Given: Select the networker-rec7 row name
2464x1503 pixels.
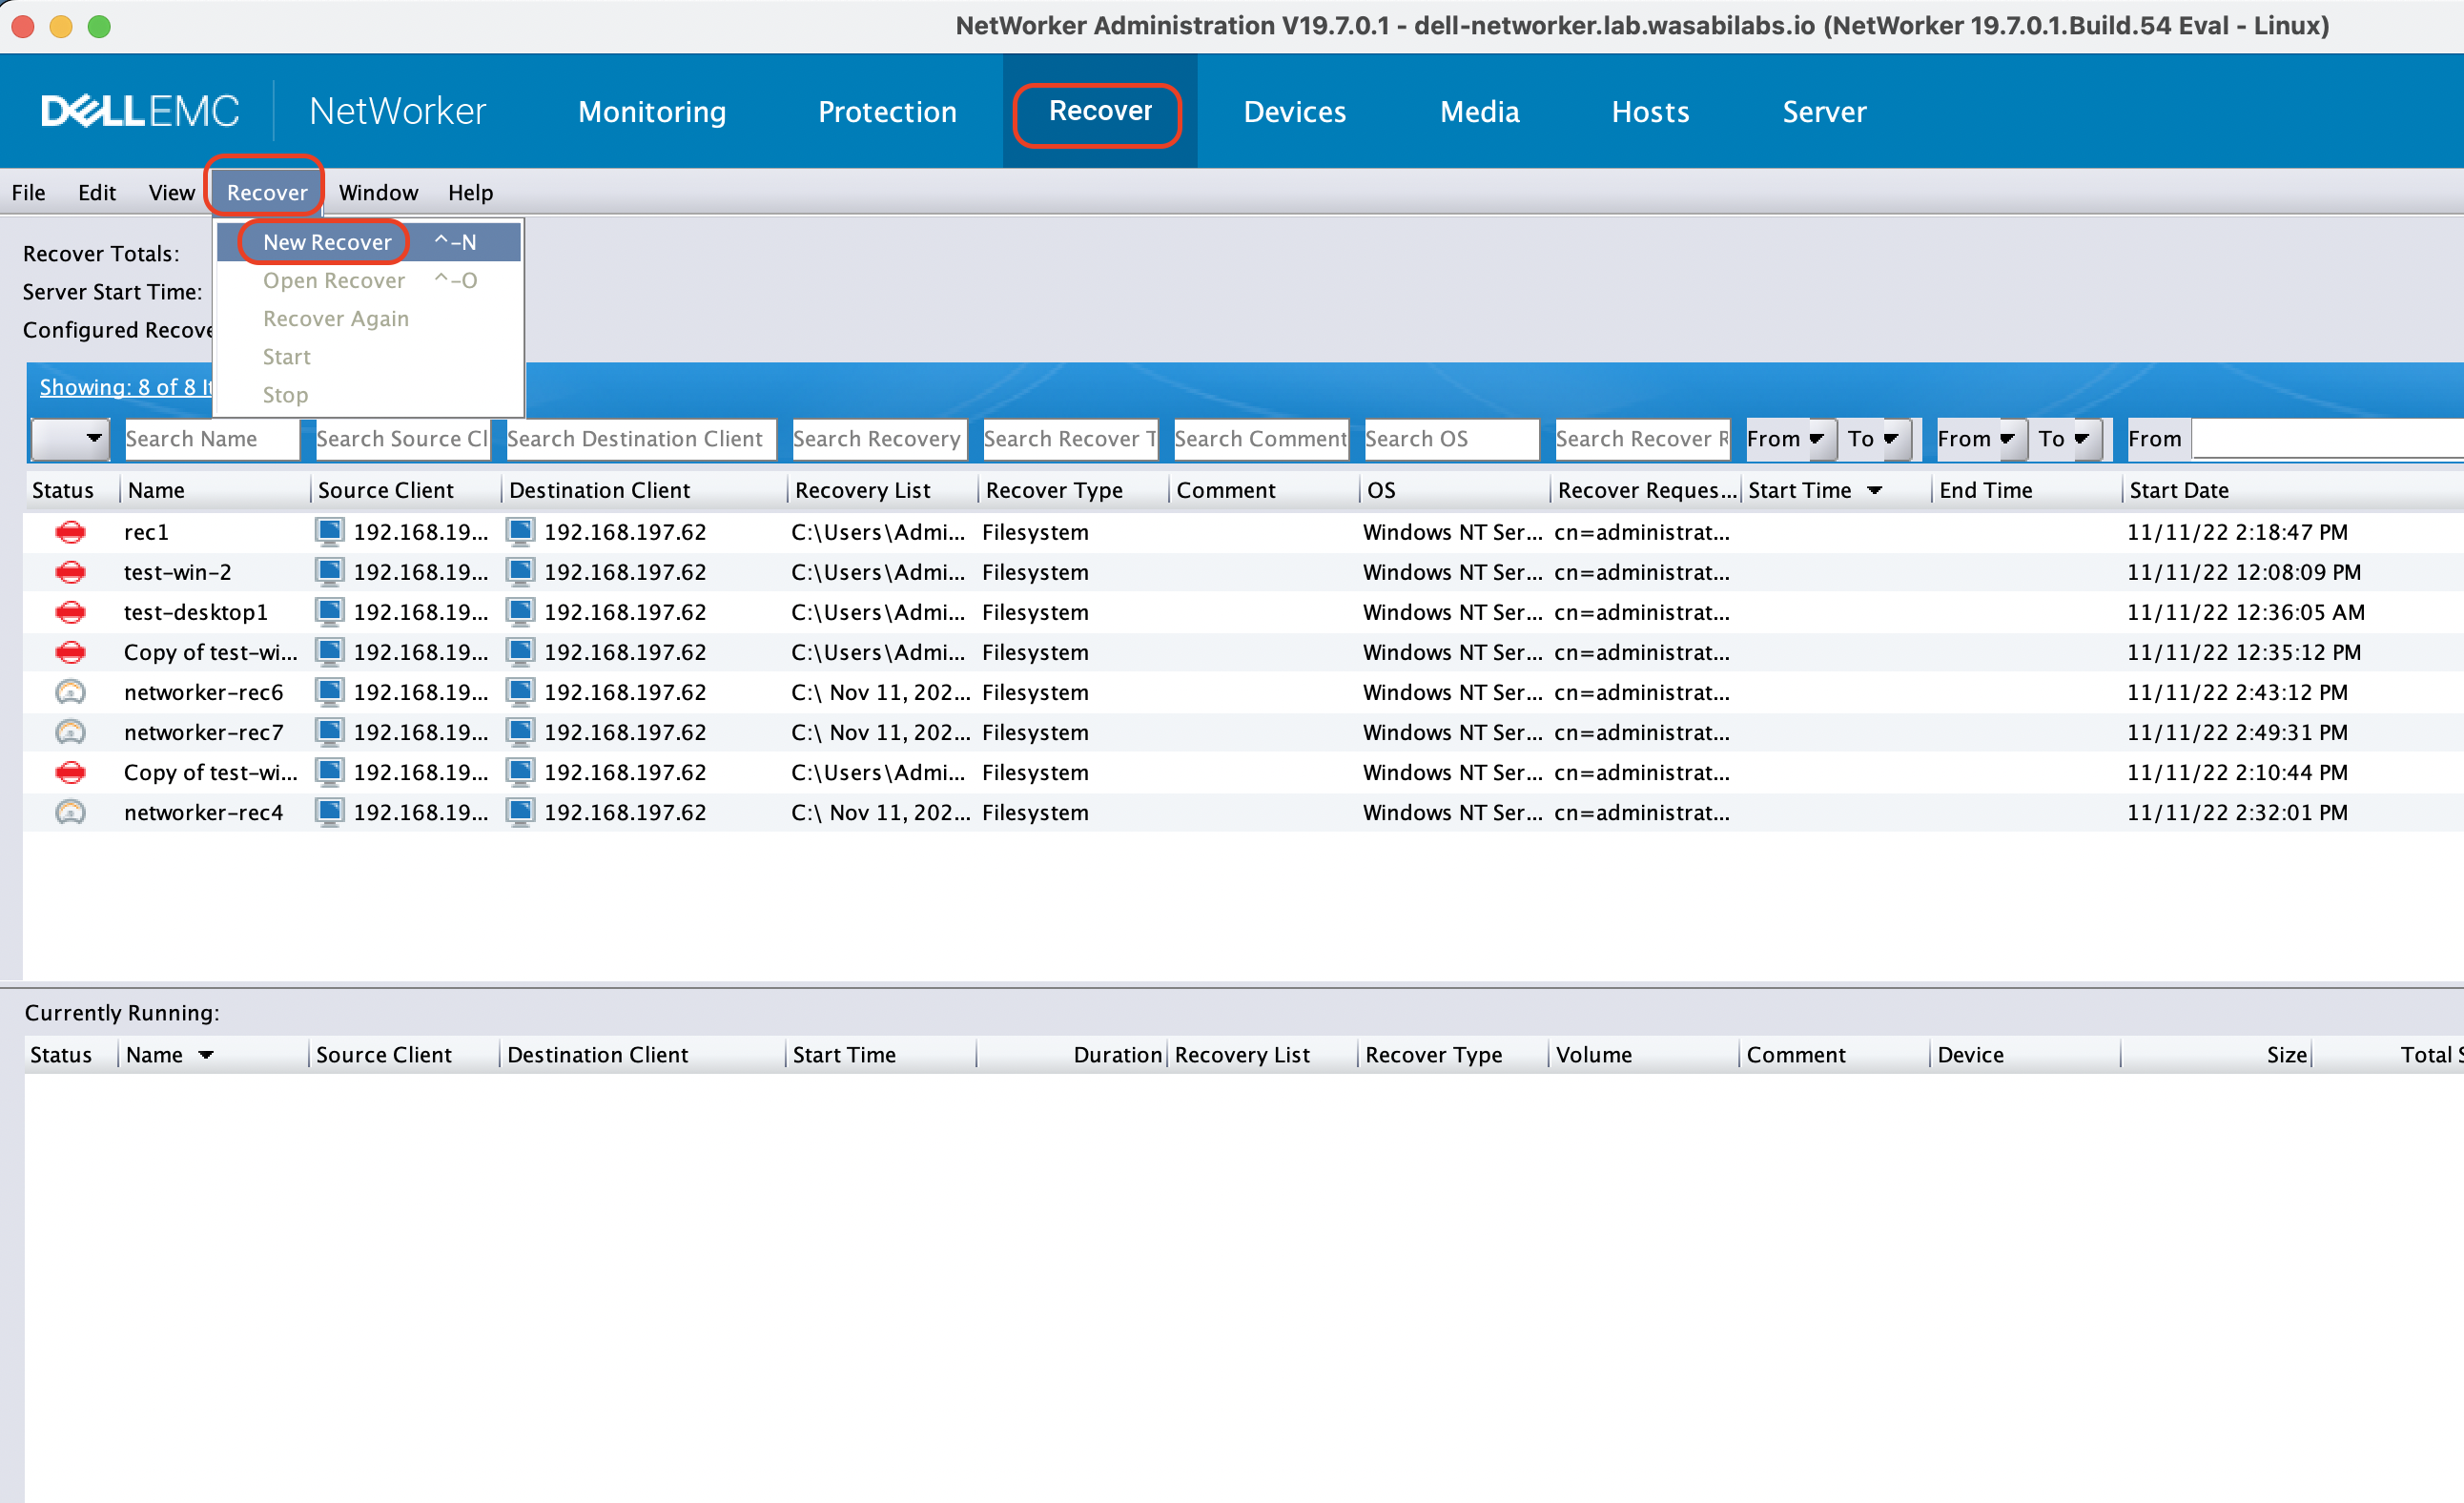Looking at the screenshot, I should point(203,732).
